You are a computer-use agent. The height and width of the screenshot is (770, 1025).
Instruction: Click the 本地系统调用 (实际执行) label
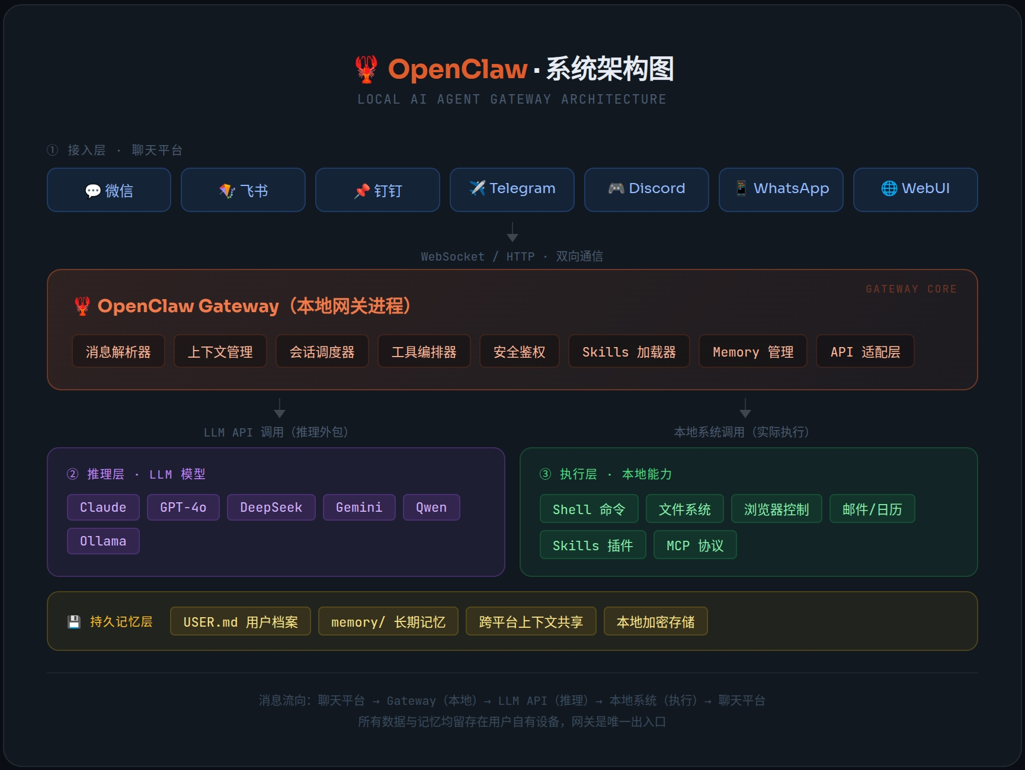coord(742,432)
